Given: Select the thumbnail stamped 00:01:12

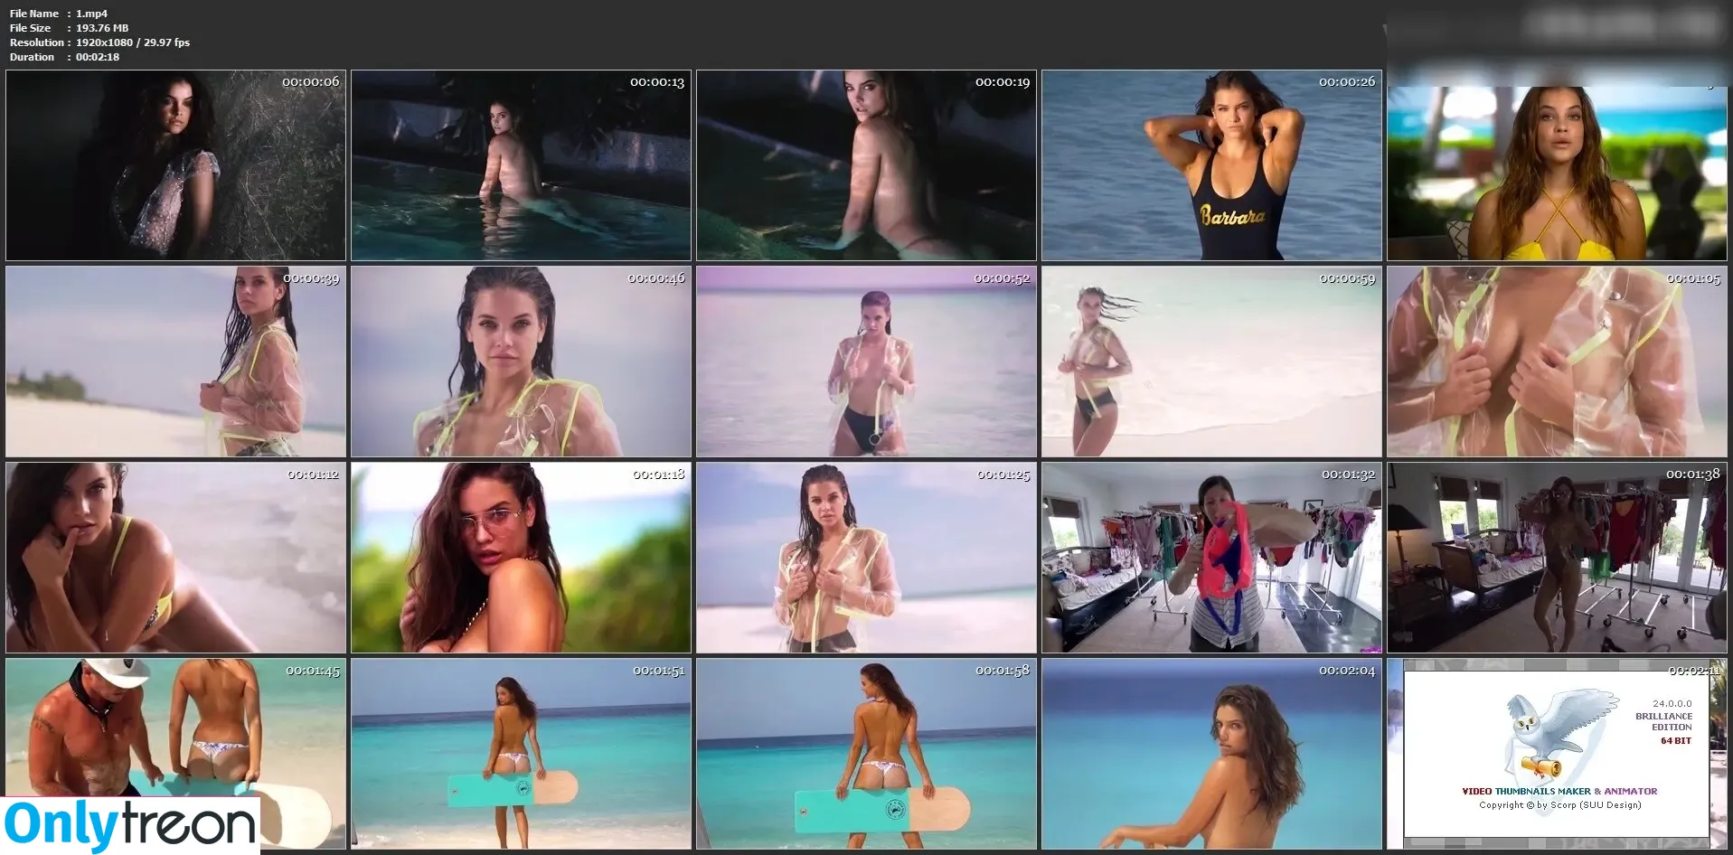Looking at the screenshot, I should coord(175,558).
